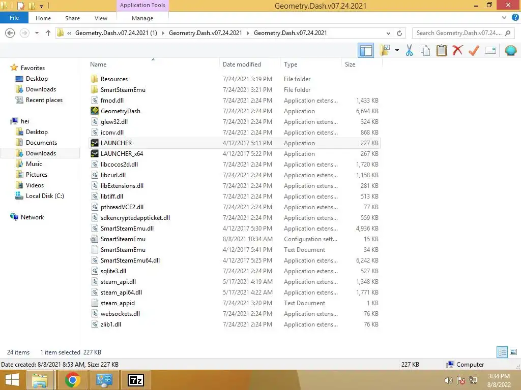Click the Geometry.Dash.v07.24.2021 (1) breadcrumb
The width and height of the screenshot is (521, 390).
116,33
